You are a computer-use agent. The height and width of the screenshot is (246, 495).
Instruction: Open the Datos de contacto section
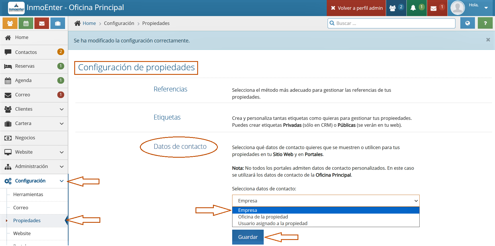[x=180, y=147]
